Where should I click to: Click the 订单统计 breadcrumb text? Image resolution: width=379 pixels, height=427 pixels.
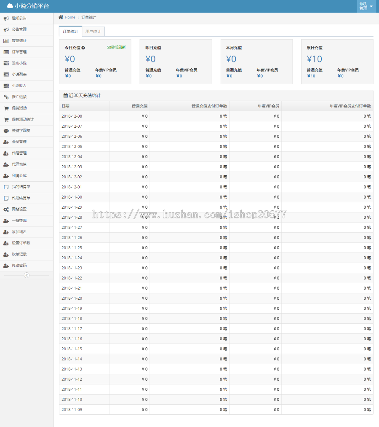click(x=89, y=17)
